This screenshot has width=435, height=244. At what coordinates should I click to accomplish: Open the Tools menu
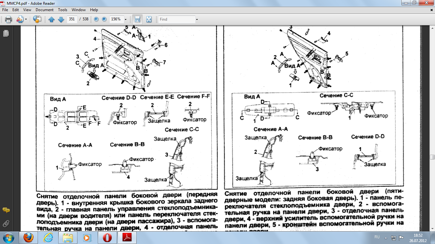tap(63, 10)
